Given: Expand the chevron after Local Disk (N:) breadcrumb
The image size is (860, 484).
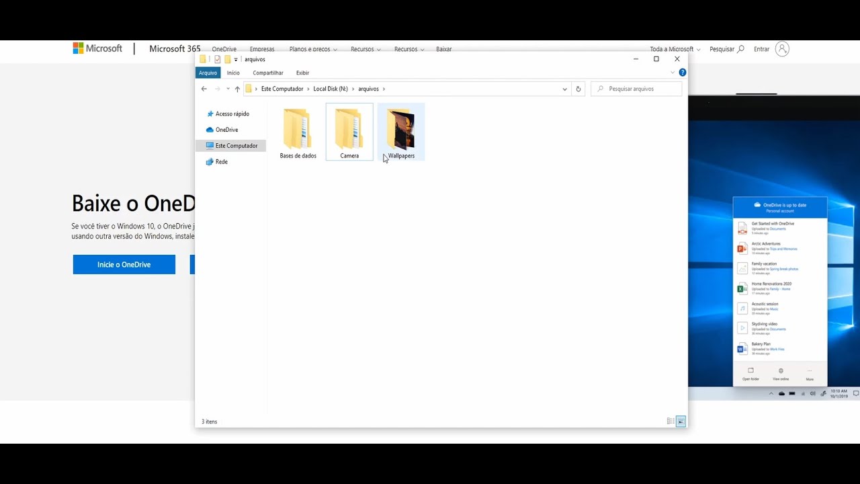Looking at the screenshot, I should click(353, 89).
